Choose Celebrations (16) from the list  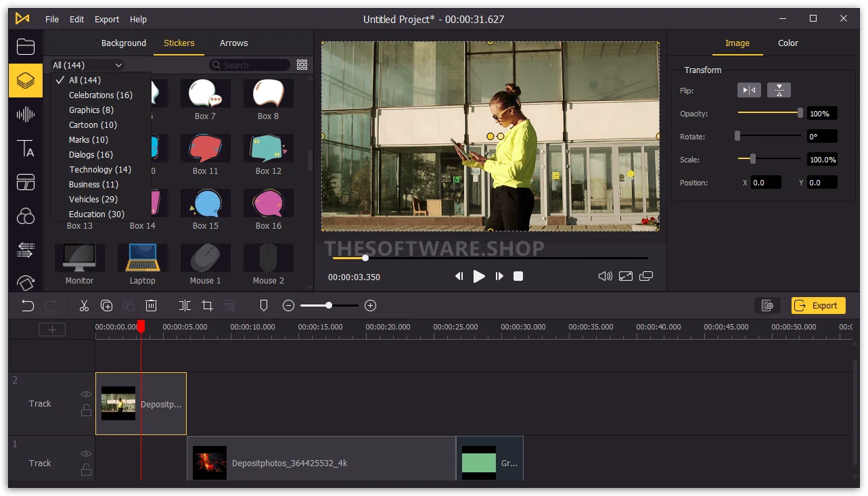click(101, 95)
